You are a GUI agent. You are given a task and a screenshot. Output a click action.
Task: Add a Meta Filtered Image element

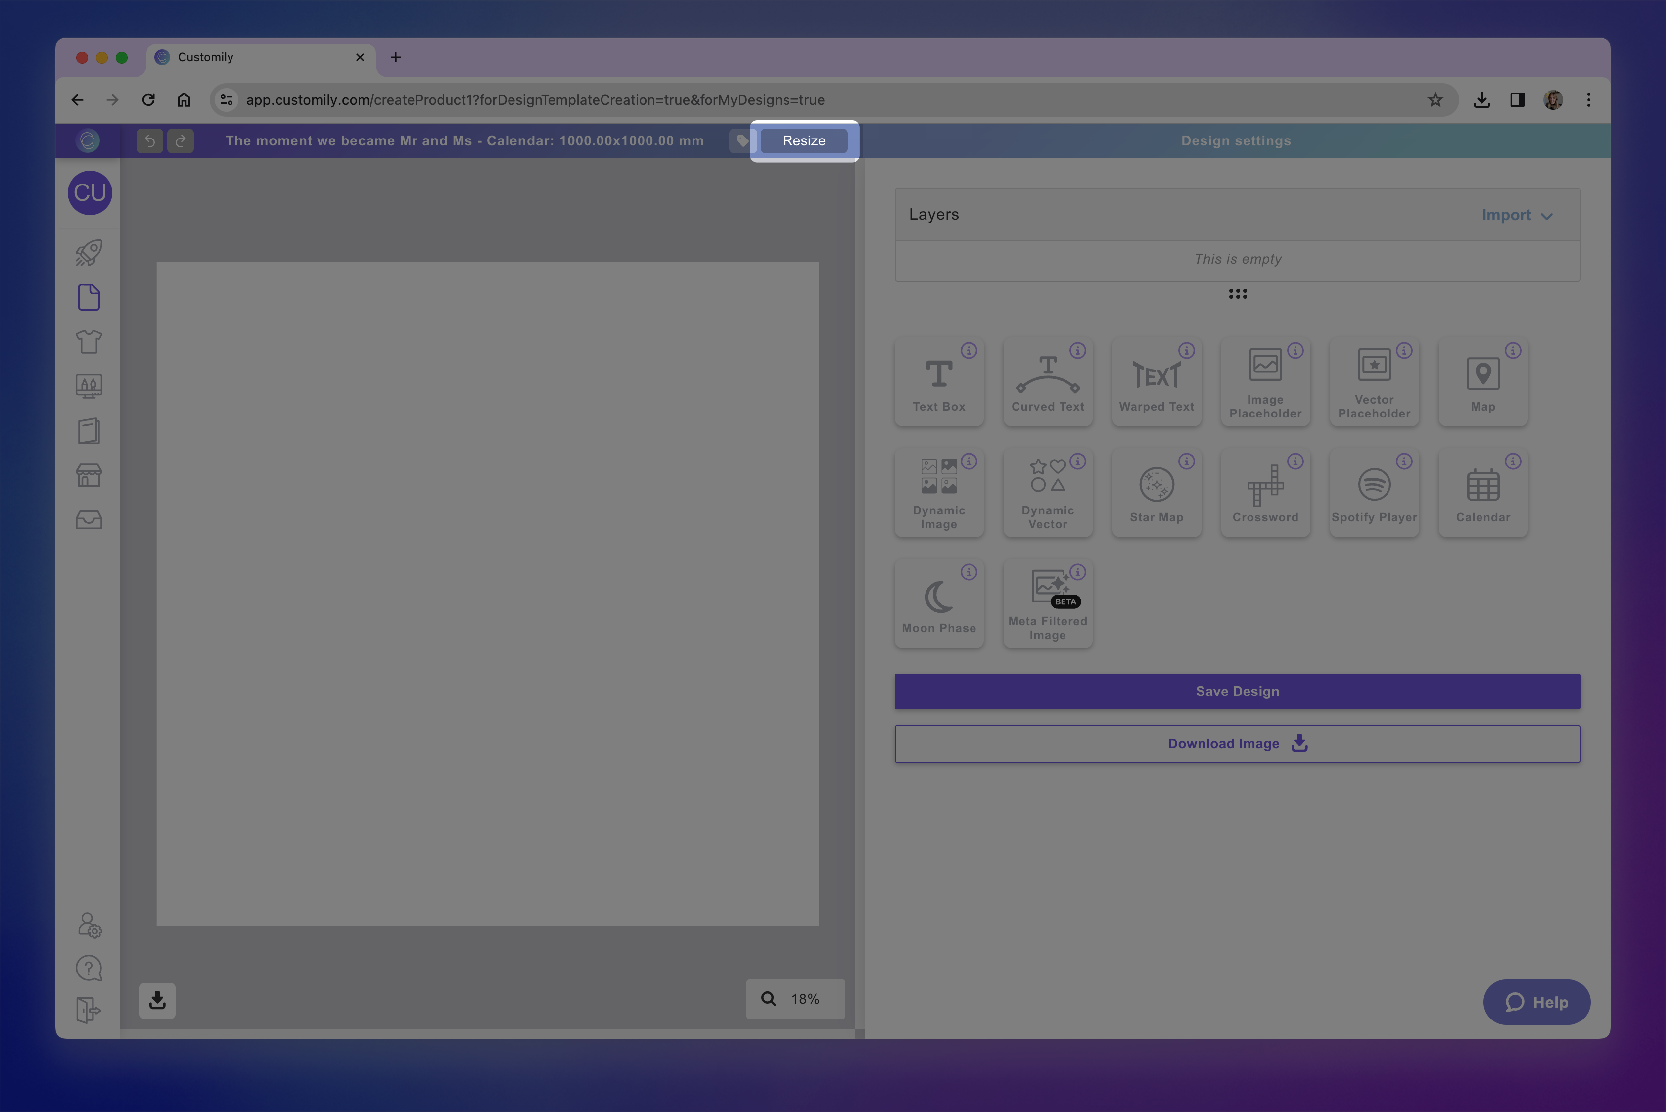click(1048, 603)
